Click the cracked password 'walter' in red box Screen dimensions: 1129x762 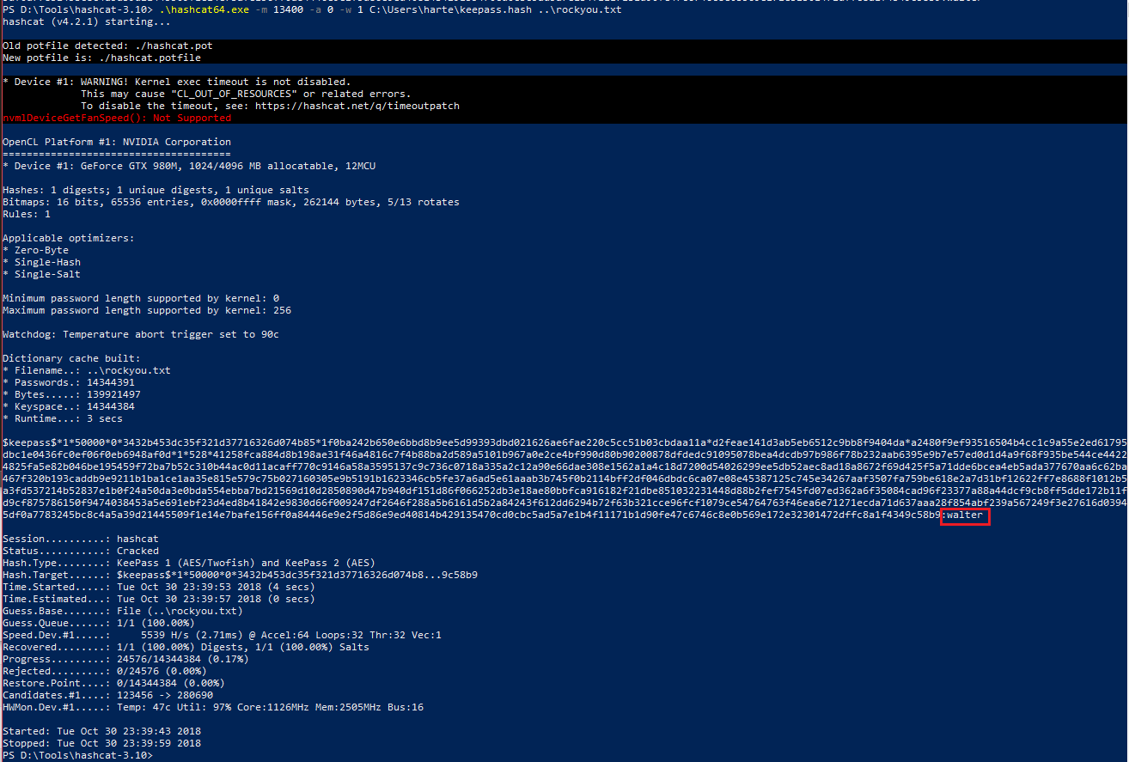[964, 515]
